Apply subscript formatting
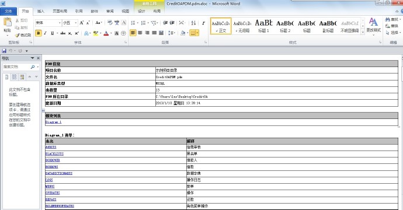 pos(70,33)
